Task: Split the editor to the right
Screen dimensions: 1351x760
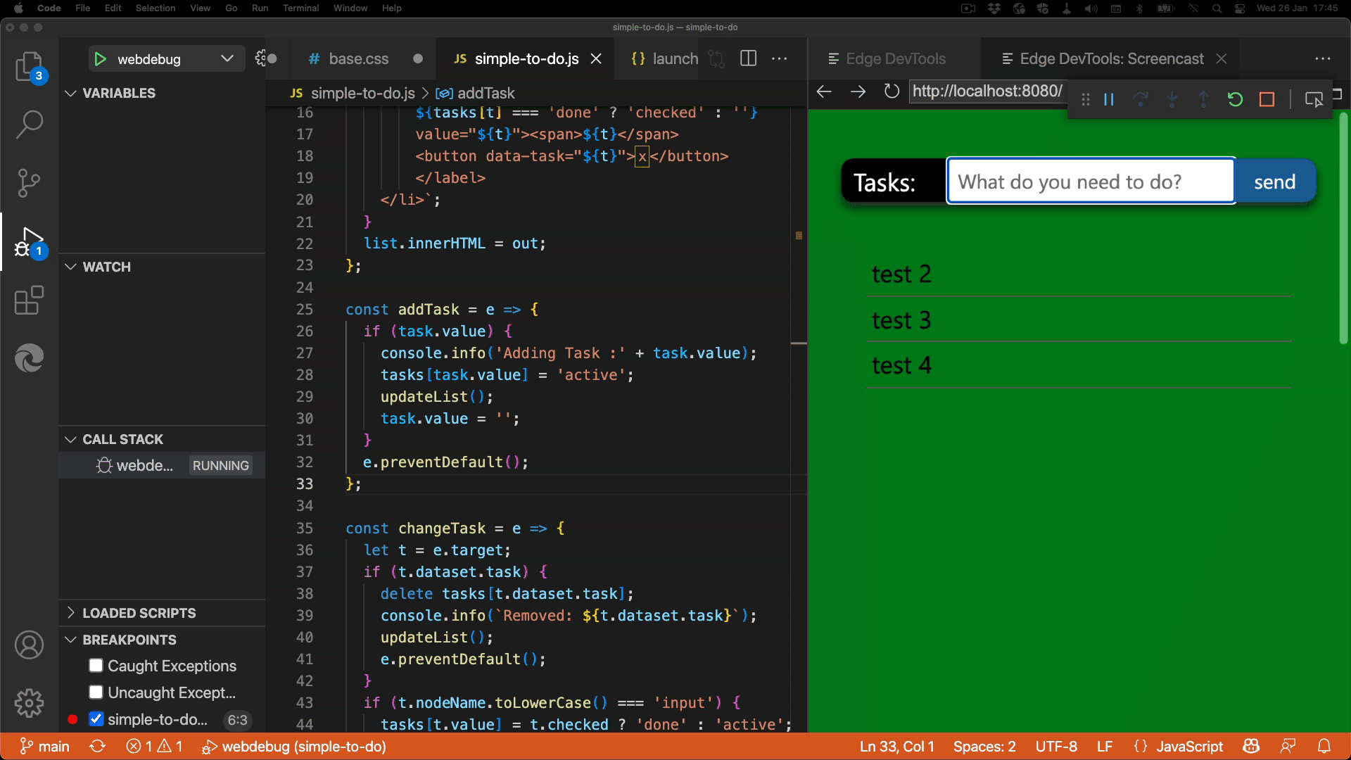Action: (x=749, y=58)
